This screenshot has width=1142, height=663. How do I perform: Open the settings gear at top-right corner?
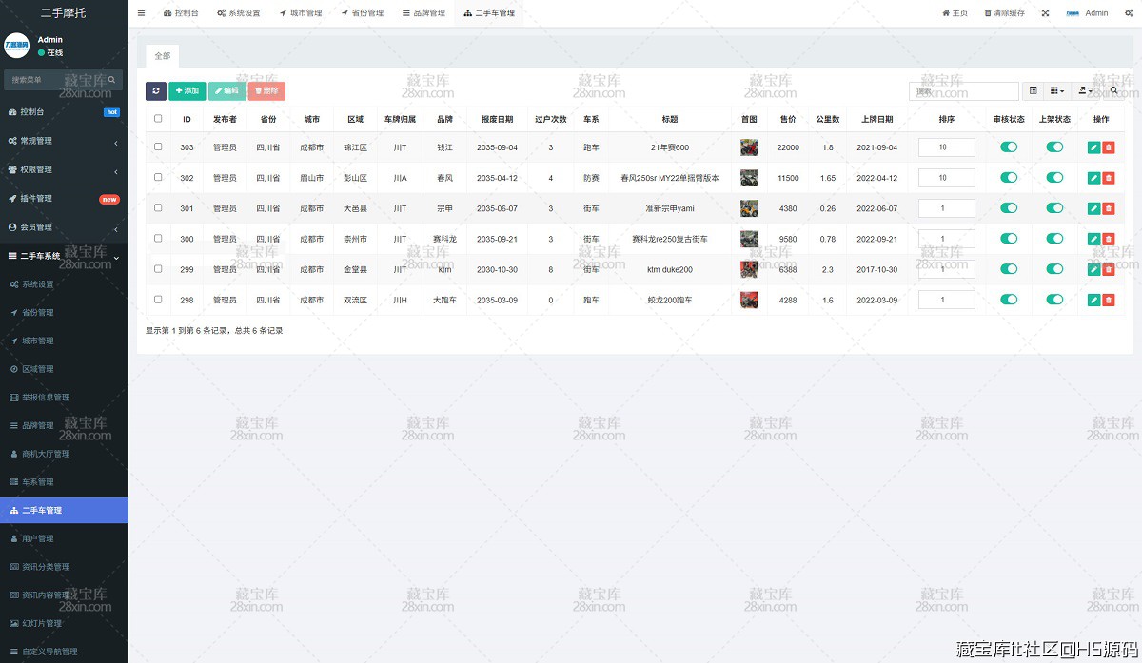point(1129,12)
